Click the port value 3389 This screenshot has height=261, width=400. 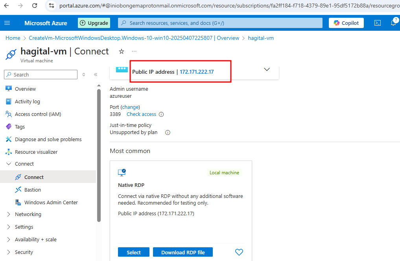coord(115,114)
